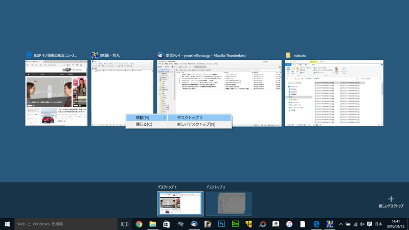The image size is (409, 230).
Task: Switch to the デスクトップ 2 thumbnail
Action: tap(229, 203)
